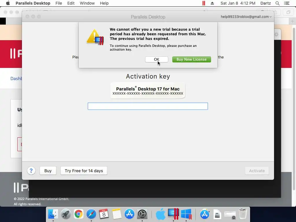Click Try Free for 14 days
Viewport: 296px width, 222px height.
[84, 171]
